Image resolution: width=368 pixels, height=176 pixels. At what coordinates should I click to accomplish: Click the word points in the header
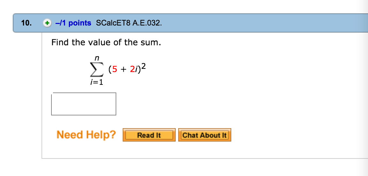(80, 23)
